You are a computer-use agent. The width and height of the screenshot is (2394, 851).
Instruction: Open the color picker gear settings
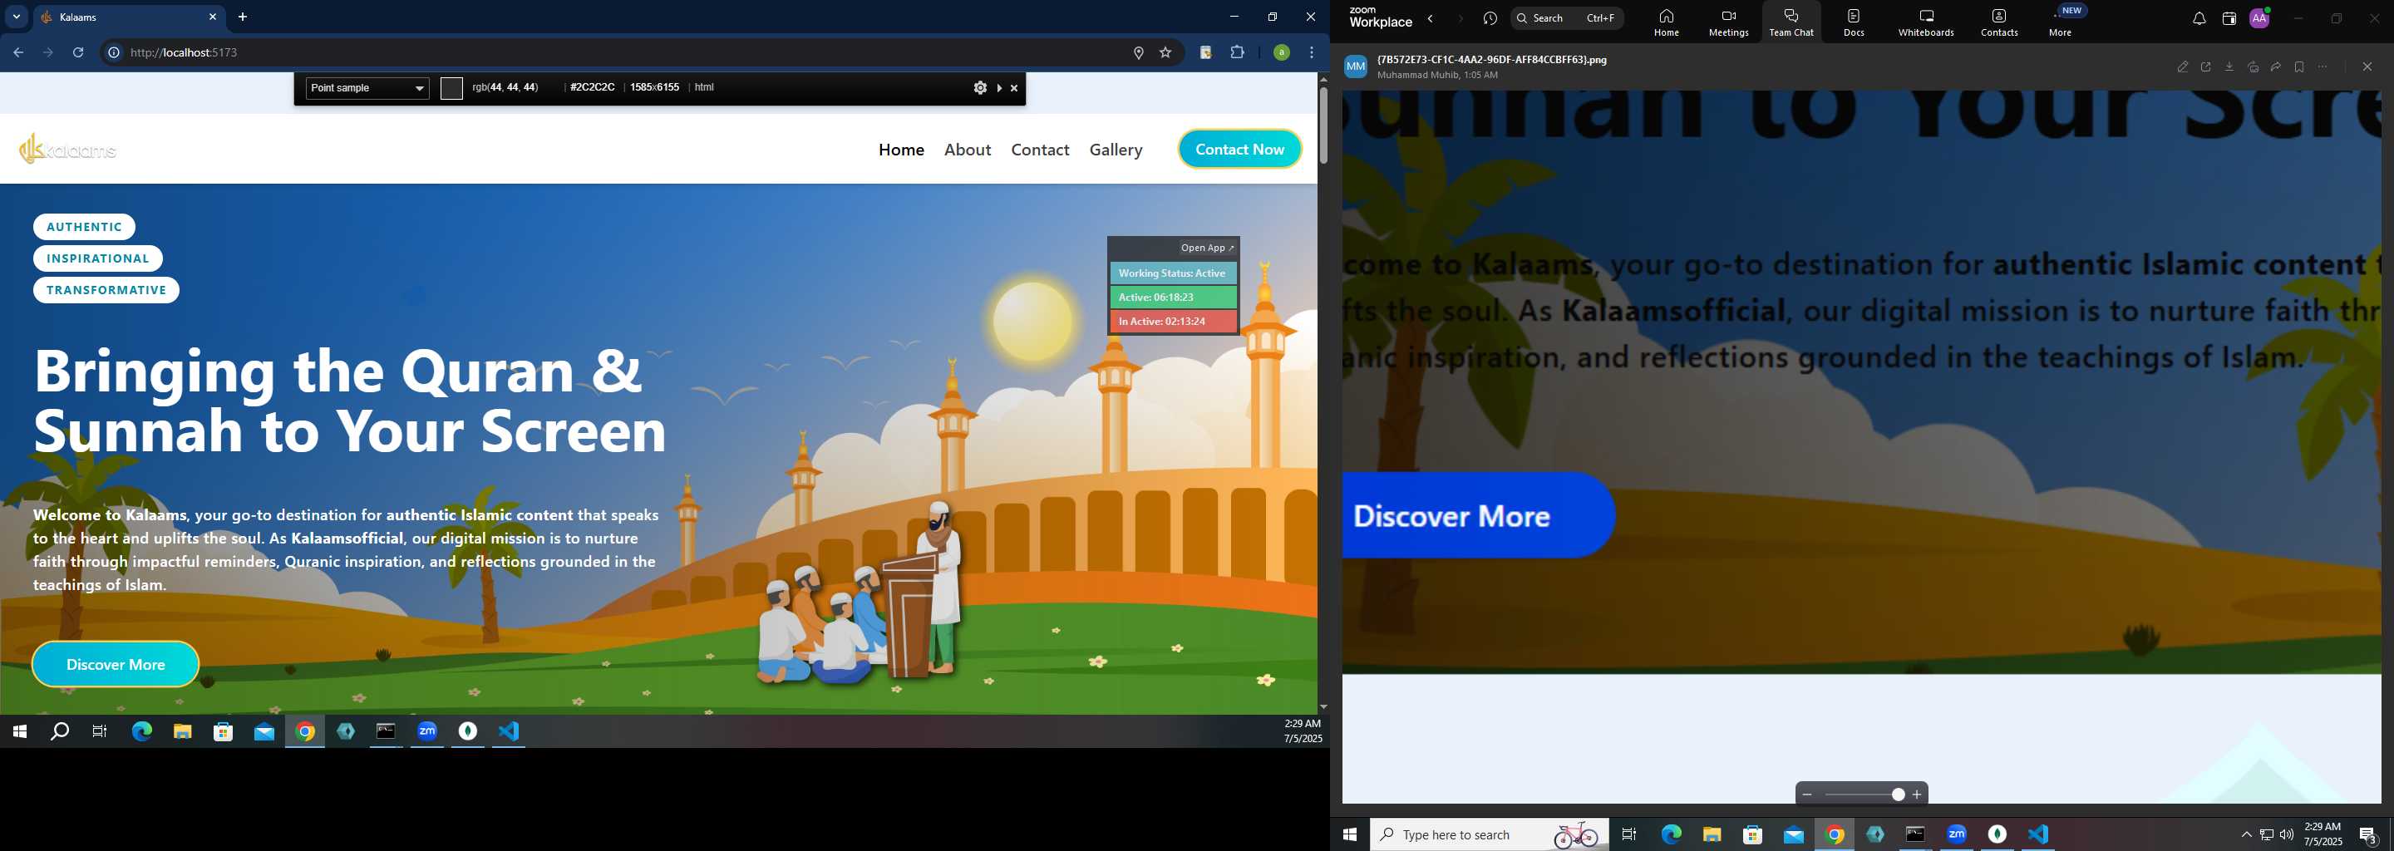point(979,88)
